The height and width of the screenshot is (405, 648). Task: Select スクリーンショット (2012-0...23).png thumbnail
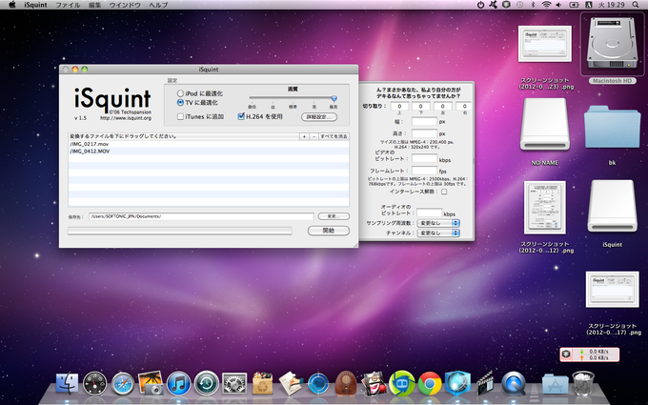(545, 44)
